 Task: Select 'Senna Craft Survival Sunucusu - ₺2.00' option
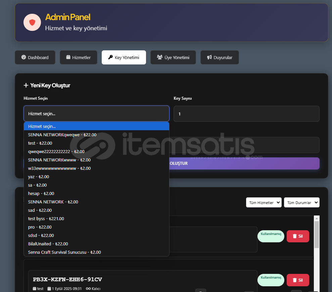(97, 252)
